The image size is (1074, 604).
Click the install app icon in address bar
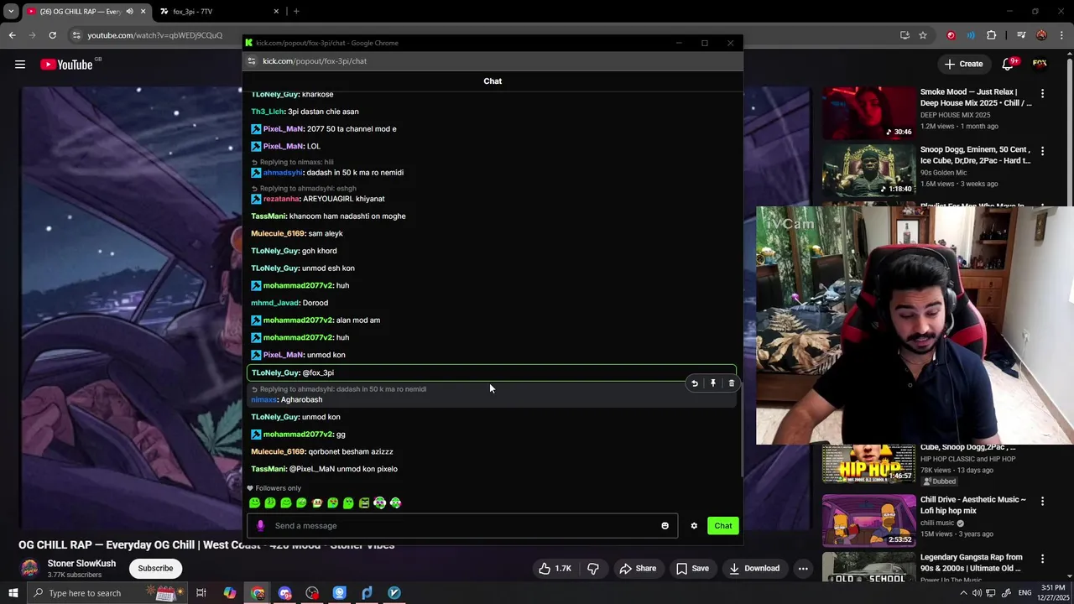[x=905, y=35]
